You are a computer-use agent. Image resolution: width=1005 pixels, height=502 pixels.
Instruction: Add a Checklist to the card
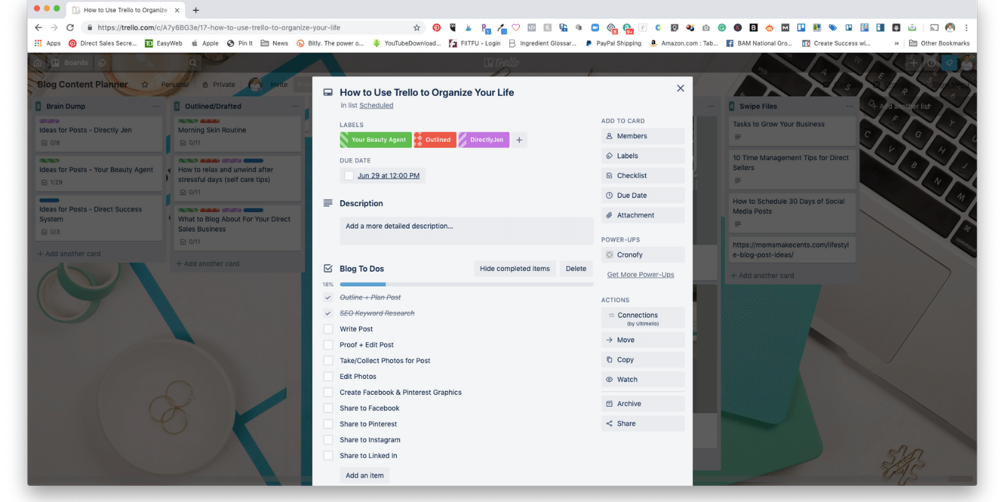(643, 175)
